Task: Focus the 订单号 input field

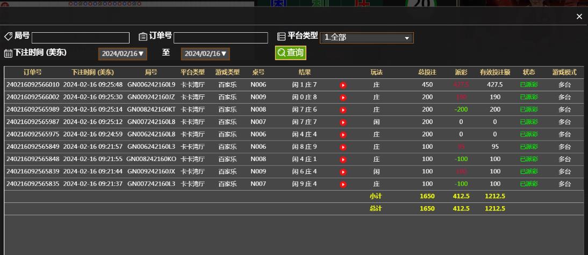Action: pos(221,38)
